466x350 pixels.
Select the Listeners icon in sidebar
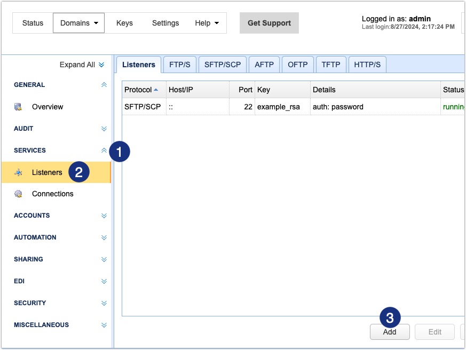(18, 172)
